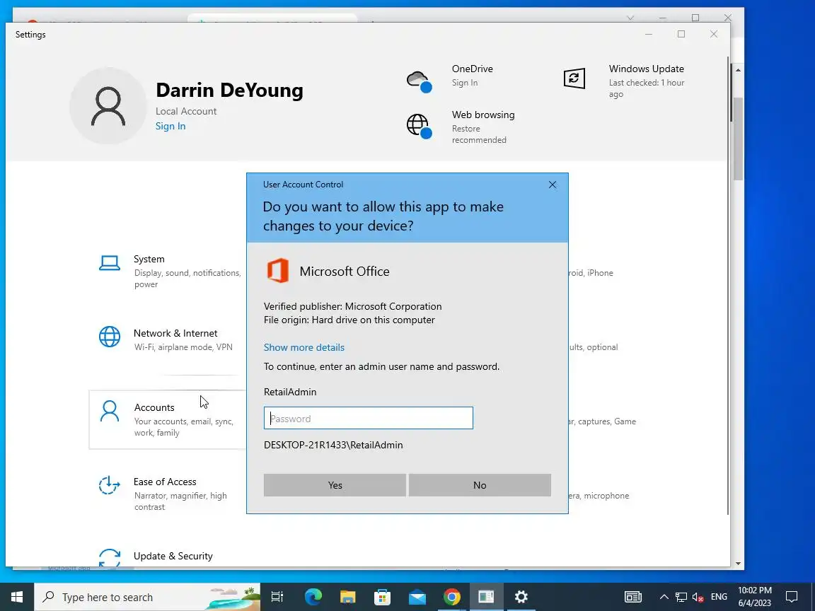Open the Action Center notifications icon

(x=792, y=597)
